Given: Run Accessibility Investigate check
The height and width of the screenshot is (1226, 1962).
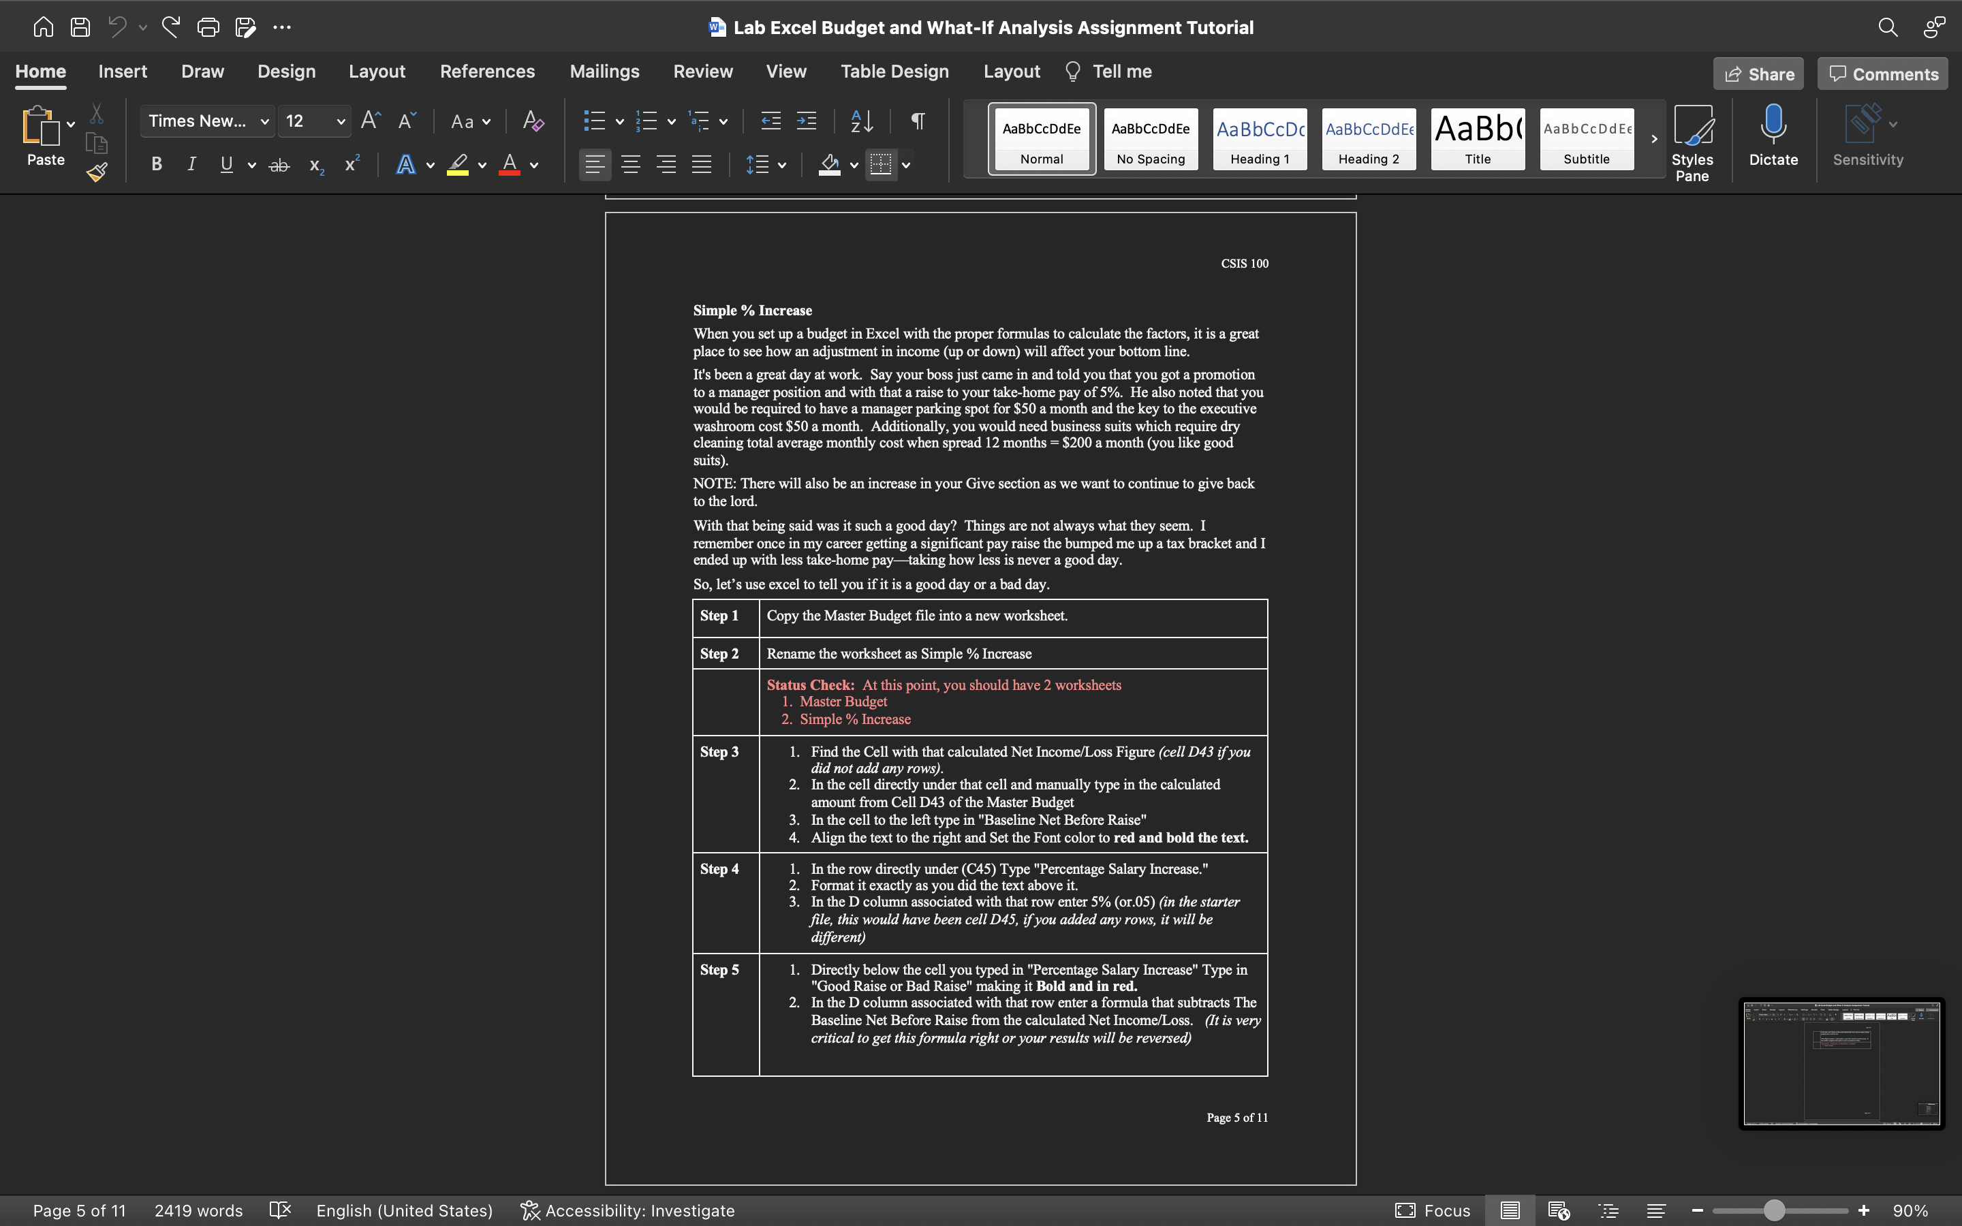Looking at the screenshot, I should pyautogui.click(x=627, y=1210).
